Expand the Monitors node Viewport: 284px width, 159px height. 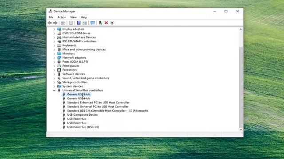coord(54,54)
